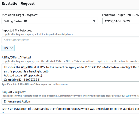139x114 pixels.
Task: Open the Select marketplaces field
Action: (x=70, y=40)
